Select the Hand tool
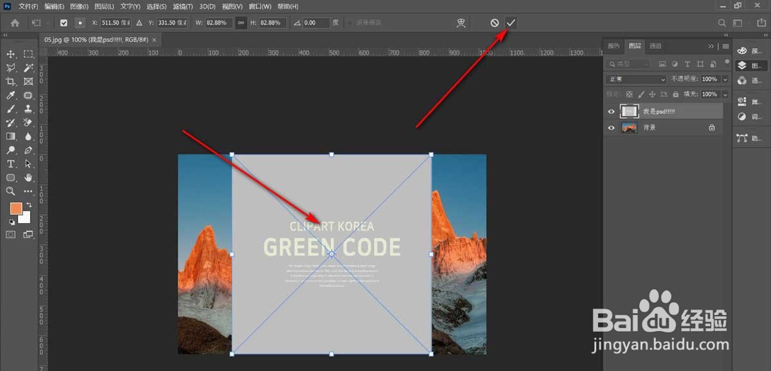Screen dimensions: 771x371 (x=28, y=177)
